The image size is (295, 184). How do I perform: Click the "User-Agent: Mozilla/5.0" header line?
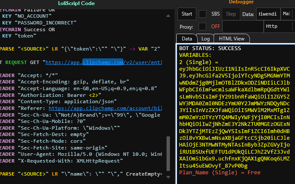(81, 154)
